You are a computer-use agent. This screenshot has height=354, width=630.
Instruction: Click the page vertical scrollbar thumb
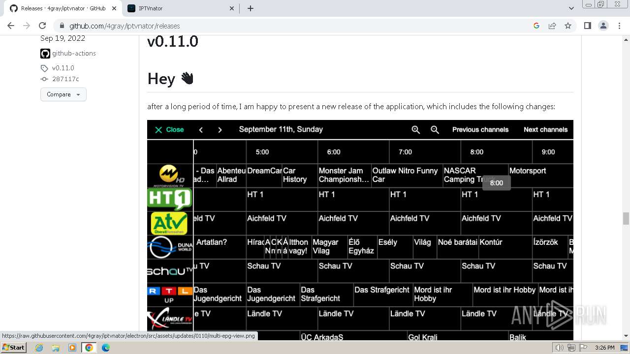(626, 218)
